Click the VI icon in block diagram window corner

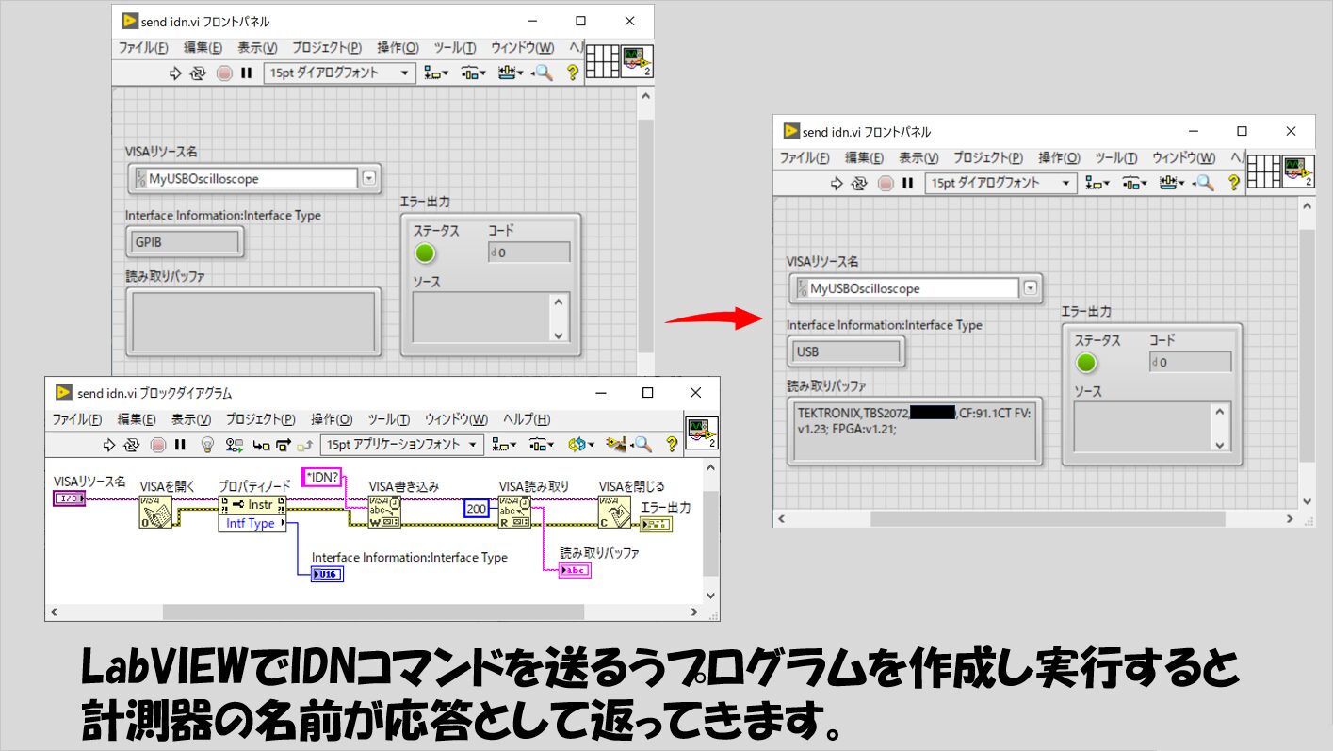tap(702, 433)
